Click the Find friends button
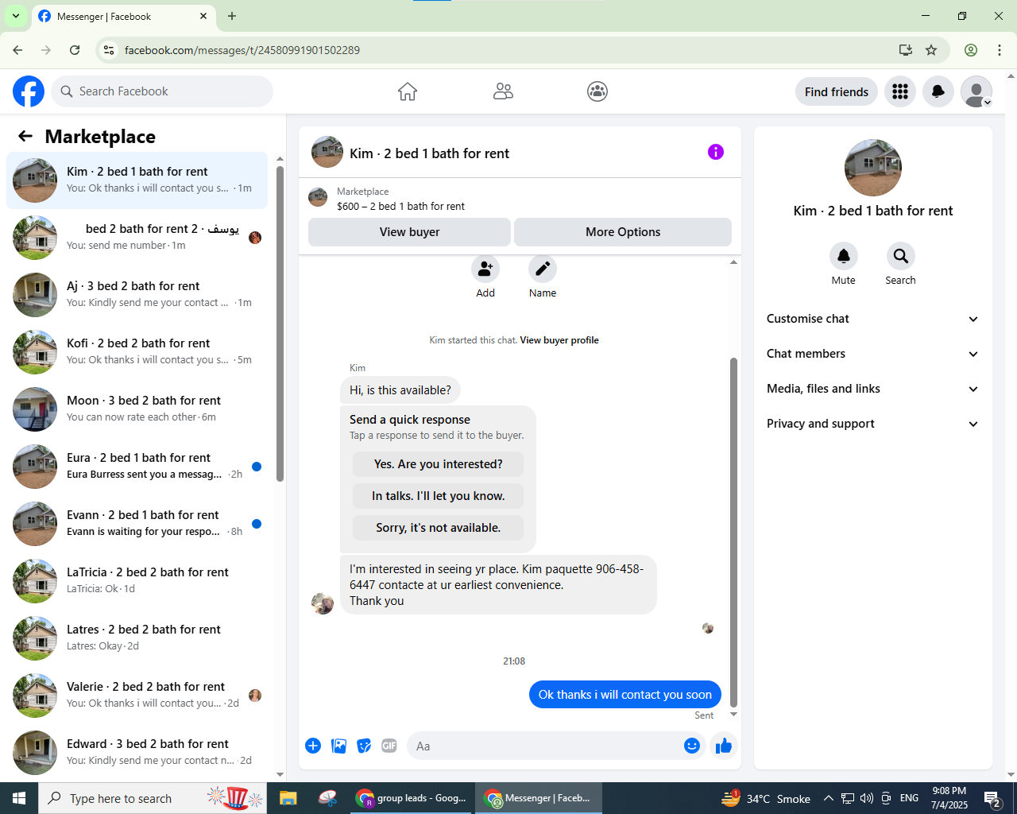 point(837,91)
